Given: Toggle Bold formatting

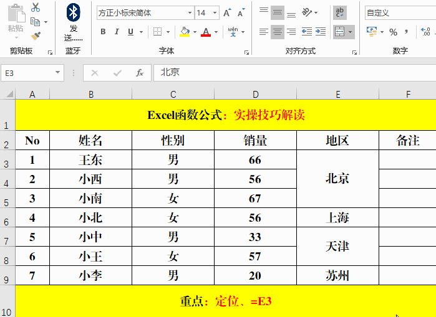Looking at the screenshot, I should pyautogui.click(x=103, y=32).
